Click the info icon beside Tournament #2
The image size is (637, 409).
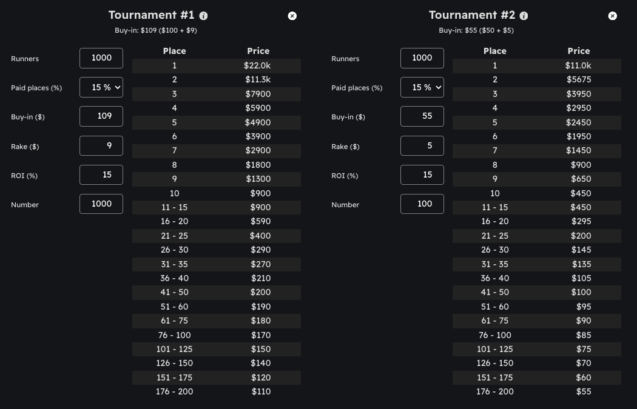(x=524, y=16)
